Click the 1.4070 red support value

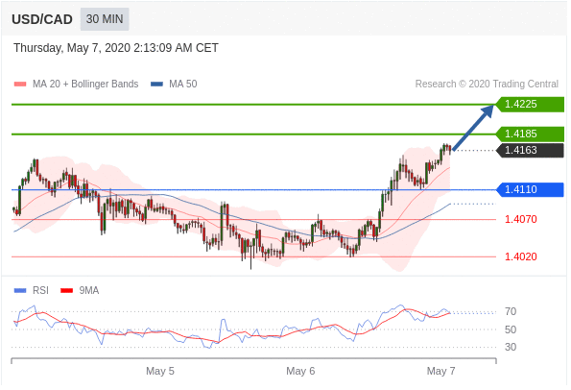click(521, 219)
